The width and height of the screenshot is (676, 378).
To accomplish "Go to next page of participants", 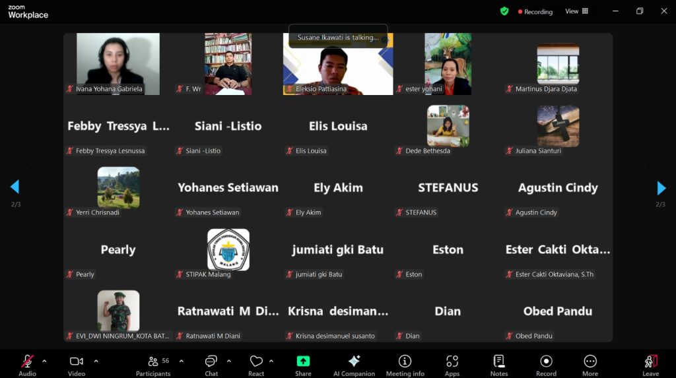I will (x=661, y=188).
